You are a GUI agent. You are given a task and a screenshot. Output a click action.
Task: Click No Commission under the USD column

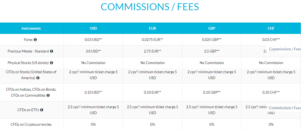coord(93,63)
